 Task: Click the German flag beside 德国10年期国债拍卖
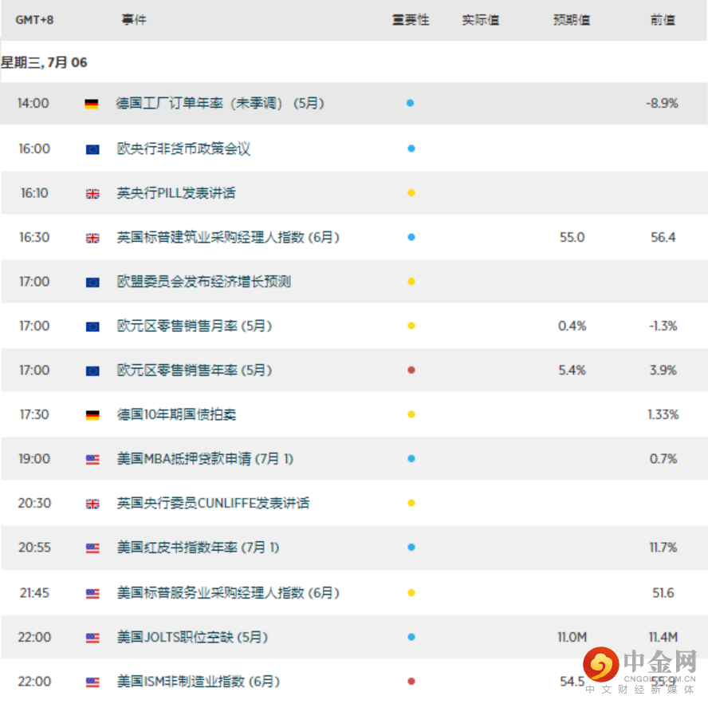click(92, 415)
